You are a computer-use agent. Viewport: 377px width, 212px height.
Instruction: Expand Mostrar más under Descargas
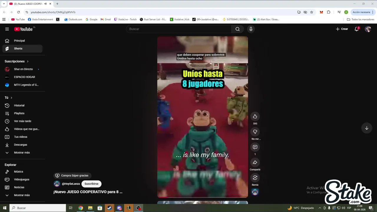[x=22, y=153]
